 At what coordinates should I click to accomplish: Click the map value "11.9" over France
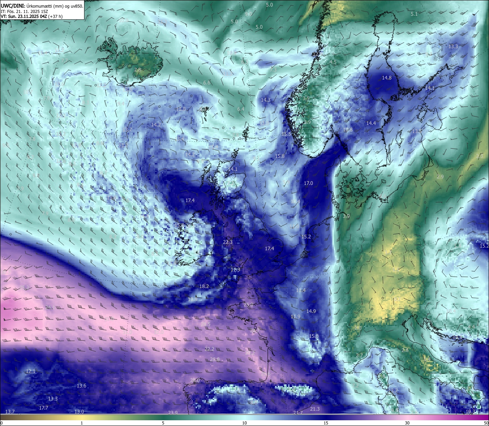click(x=295, y=317)
